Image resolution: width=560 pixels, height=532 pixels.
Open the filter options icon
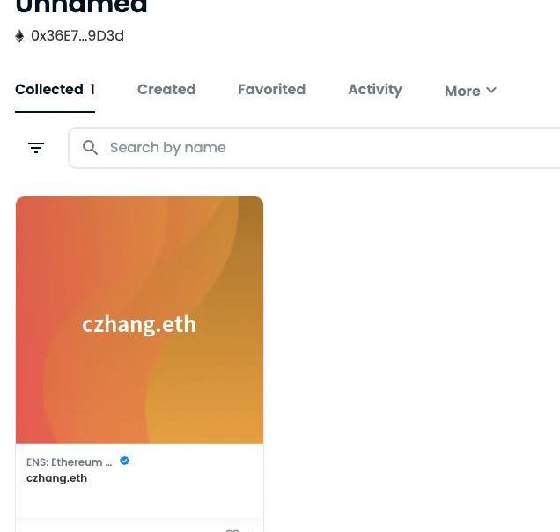[36, 148]
